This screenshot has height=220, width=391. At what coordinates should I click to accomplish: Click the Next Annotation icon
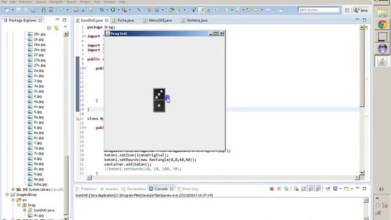point(226,10)
